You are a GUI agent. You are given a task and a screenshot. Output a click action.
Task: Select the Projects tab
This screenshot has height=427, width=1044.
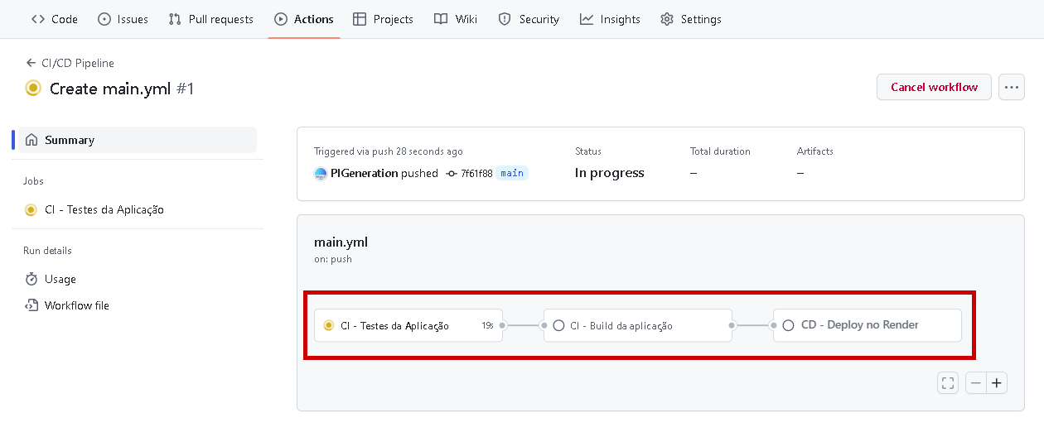pyautogui.click(x=383, y=19)
